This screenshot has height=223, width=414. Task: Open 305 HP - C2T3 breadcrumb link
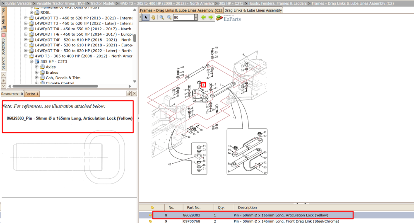(231, 3)
